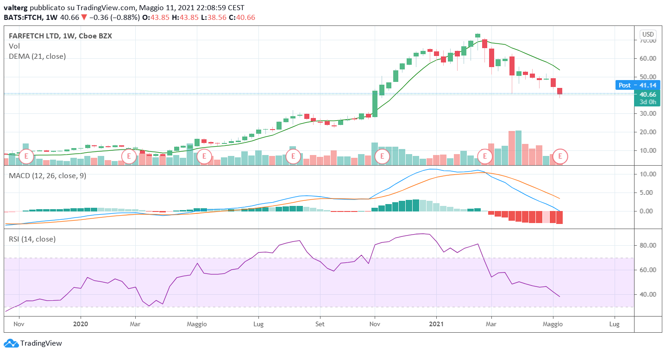Screen dimensions: 666x354
Task: Click the 3d 0h countdown label
Action: [x=648, y=102]
